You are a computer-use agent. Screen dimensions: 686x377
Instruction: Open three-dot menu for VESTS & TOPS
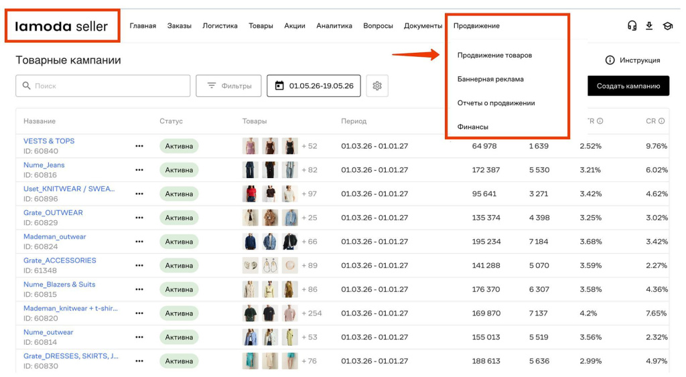pos(139,146)
